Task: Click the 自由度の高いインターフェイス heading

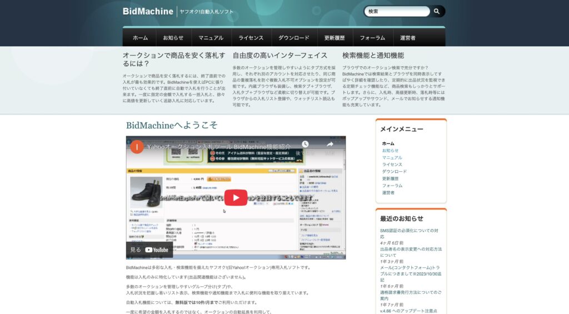Action: tap(280, 56)
